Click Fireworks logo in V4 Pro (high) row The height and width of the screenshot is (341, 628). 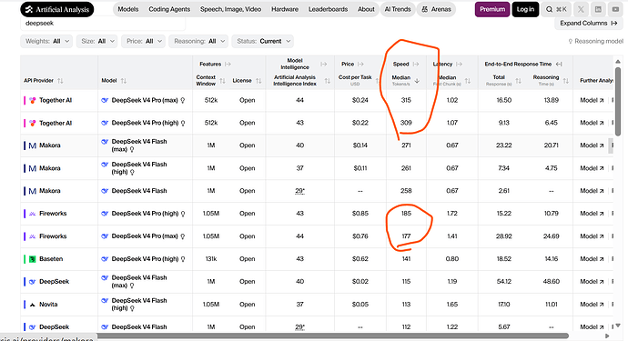[33, 214]
